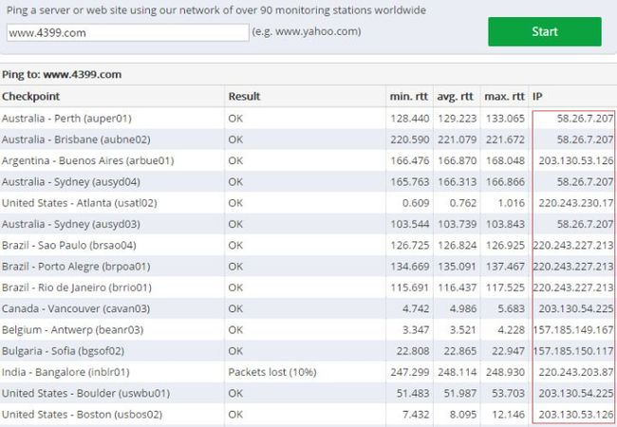Select the Checkpoint column header
This screenshot has height=427, width=617.
[30, 97]
